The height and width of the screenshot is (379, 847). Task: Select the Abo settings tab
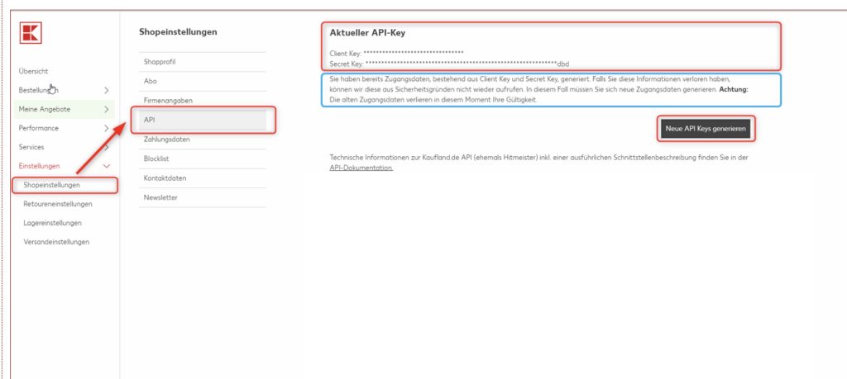coord(203,82)
